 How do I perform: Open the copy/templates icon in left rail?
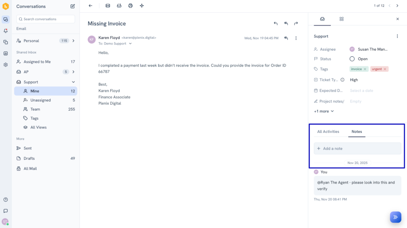point(6,42)
